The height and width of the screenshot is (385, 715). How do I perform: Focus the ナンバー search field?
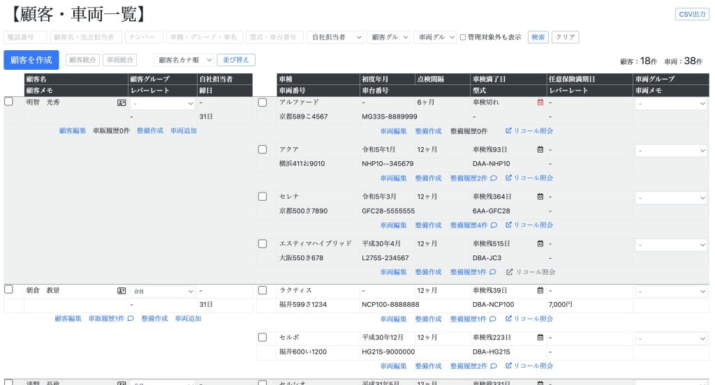point(144,38)
